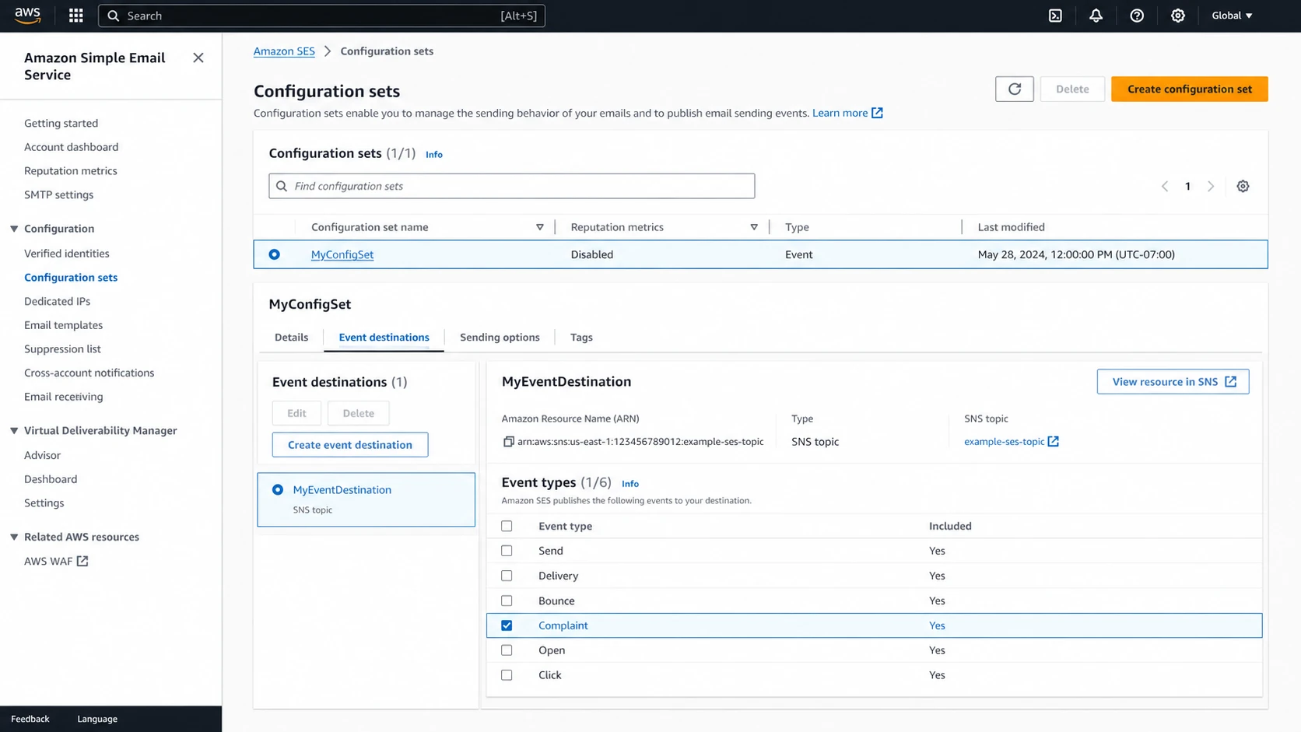This screenshot has width=1301, height=732.
Task: Open the example-ses-topic link
Action: point(1004,441)
